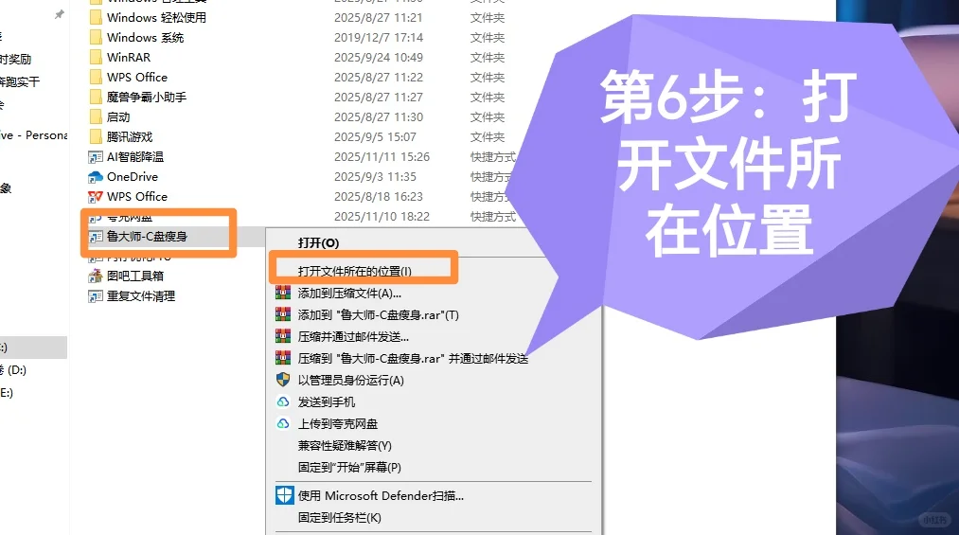Image resolution: width=959 pixels, height=535 pixels.
Task: Choose 固定到"开始"屏幕(P)
Action: [349, 467]
